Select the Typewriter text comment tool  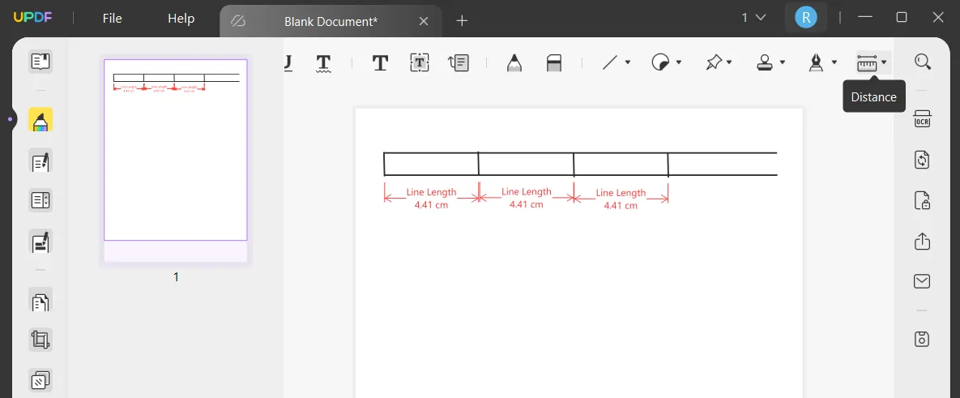pos(380,62)
